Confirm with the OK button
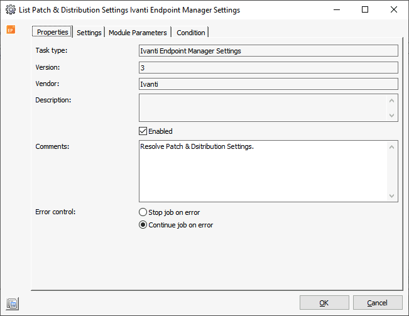The image size is (409, 316). click(324, 303)
